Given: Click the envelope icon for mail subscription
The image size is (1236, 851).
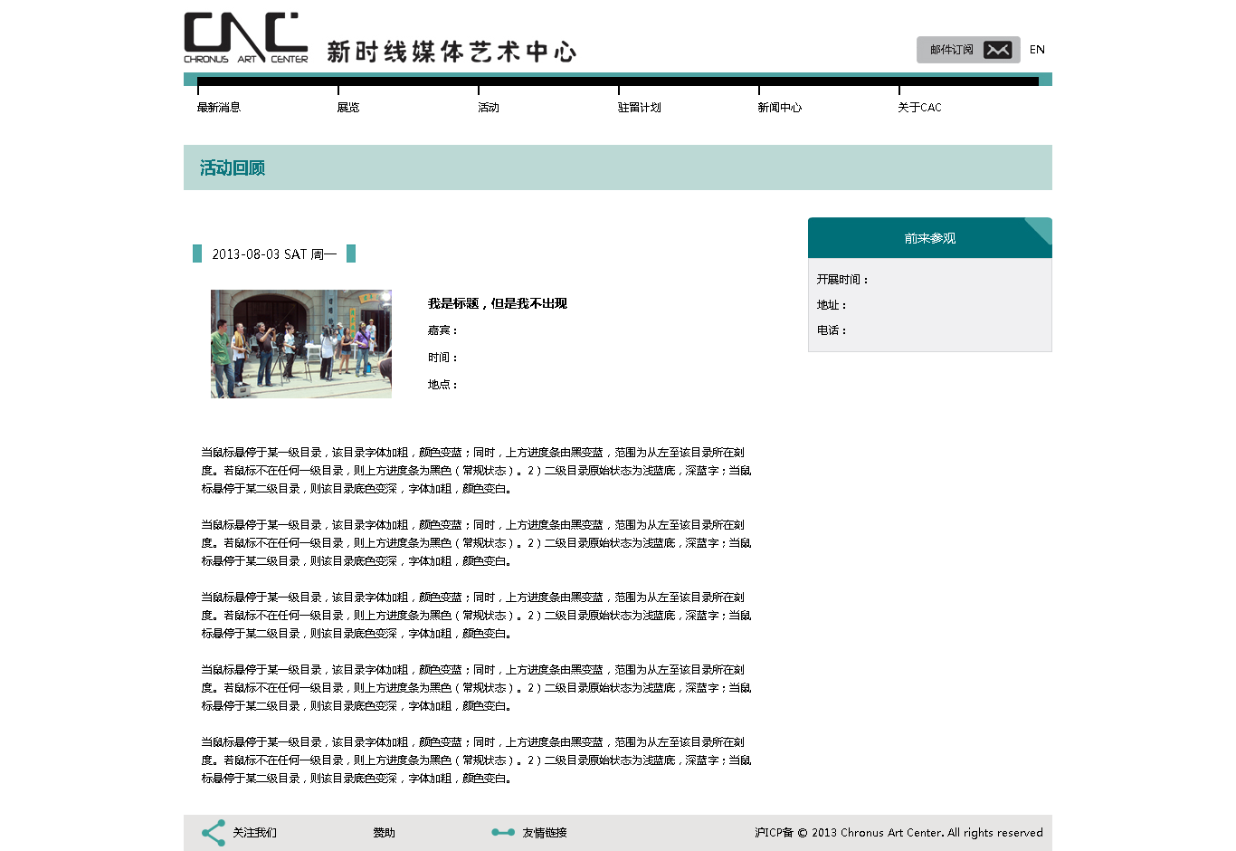Looking at the screenshot, I should [997, 50].
